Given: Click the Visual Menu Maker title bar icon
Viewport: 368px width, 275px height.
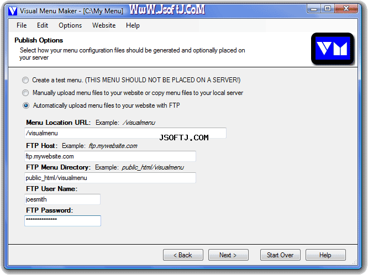Looking at the screenshot, I should click(x=13, y=11).
